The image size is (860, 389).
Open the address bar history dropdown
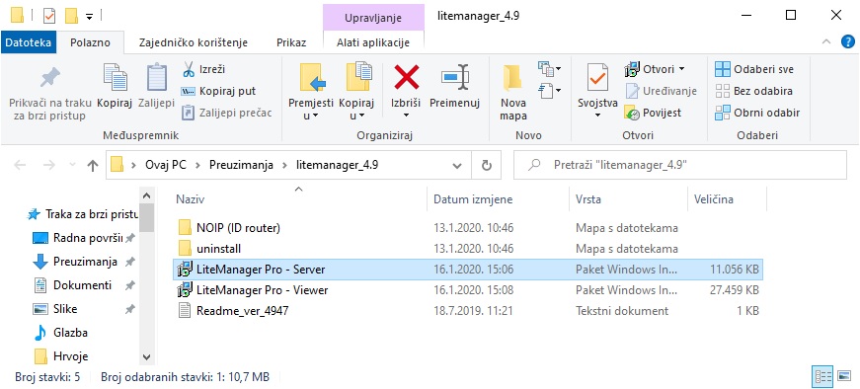(x=457, y=165)
